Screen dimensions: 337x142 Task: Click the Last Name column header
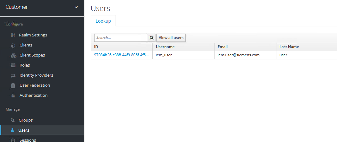pyautogui.click(x=289, y=47)
